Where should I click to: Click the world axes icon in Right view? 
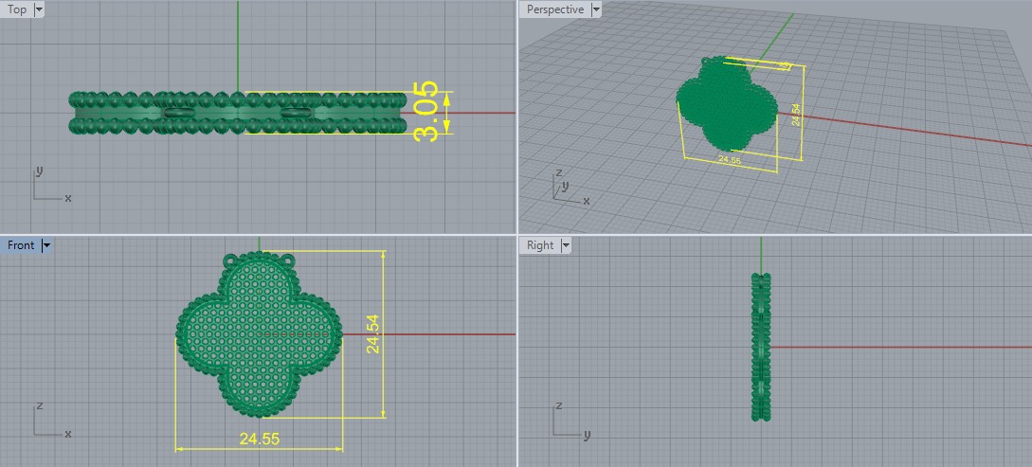[x=571, y=421]
